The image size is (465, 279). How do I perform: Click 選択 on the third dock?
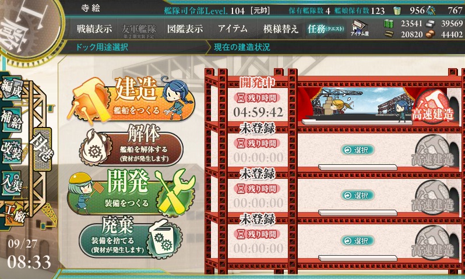[x=357, y=195]
